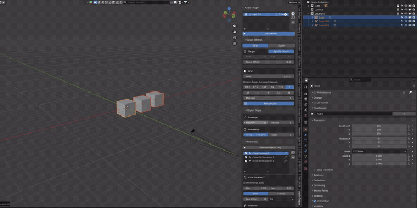Open the Audio Trigger sidebar tab
This screenshot has width=417, height=208.
[299, 198]
